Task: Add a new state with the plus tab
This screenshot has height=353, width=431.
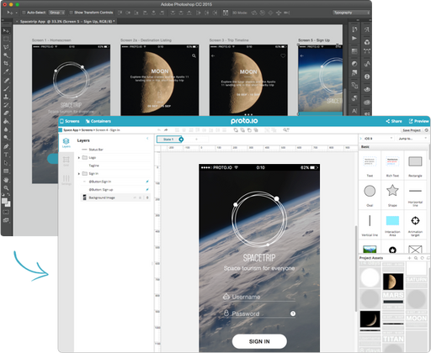Action: (196, 140)
